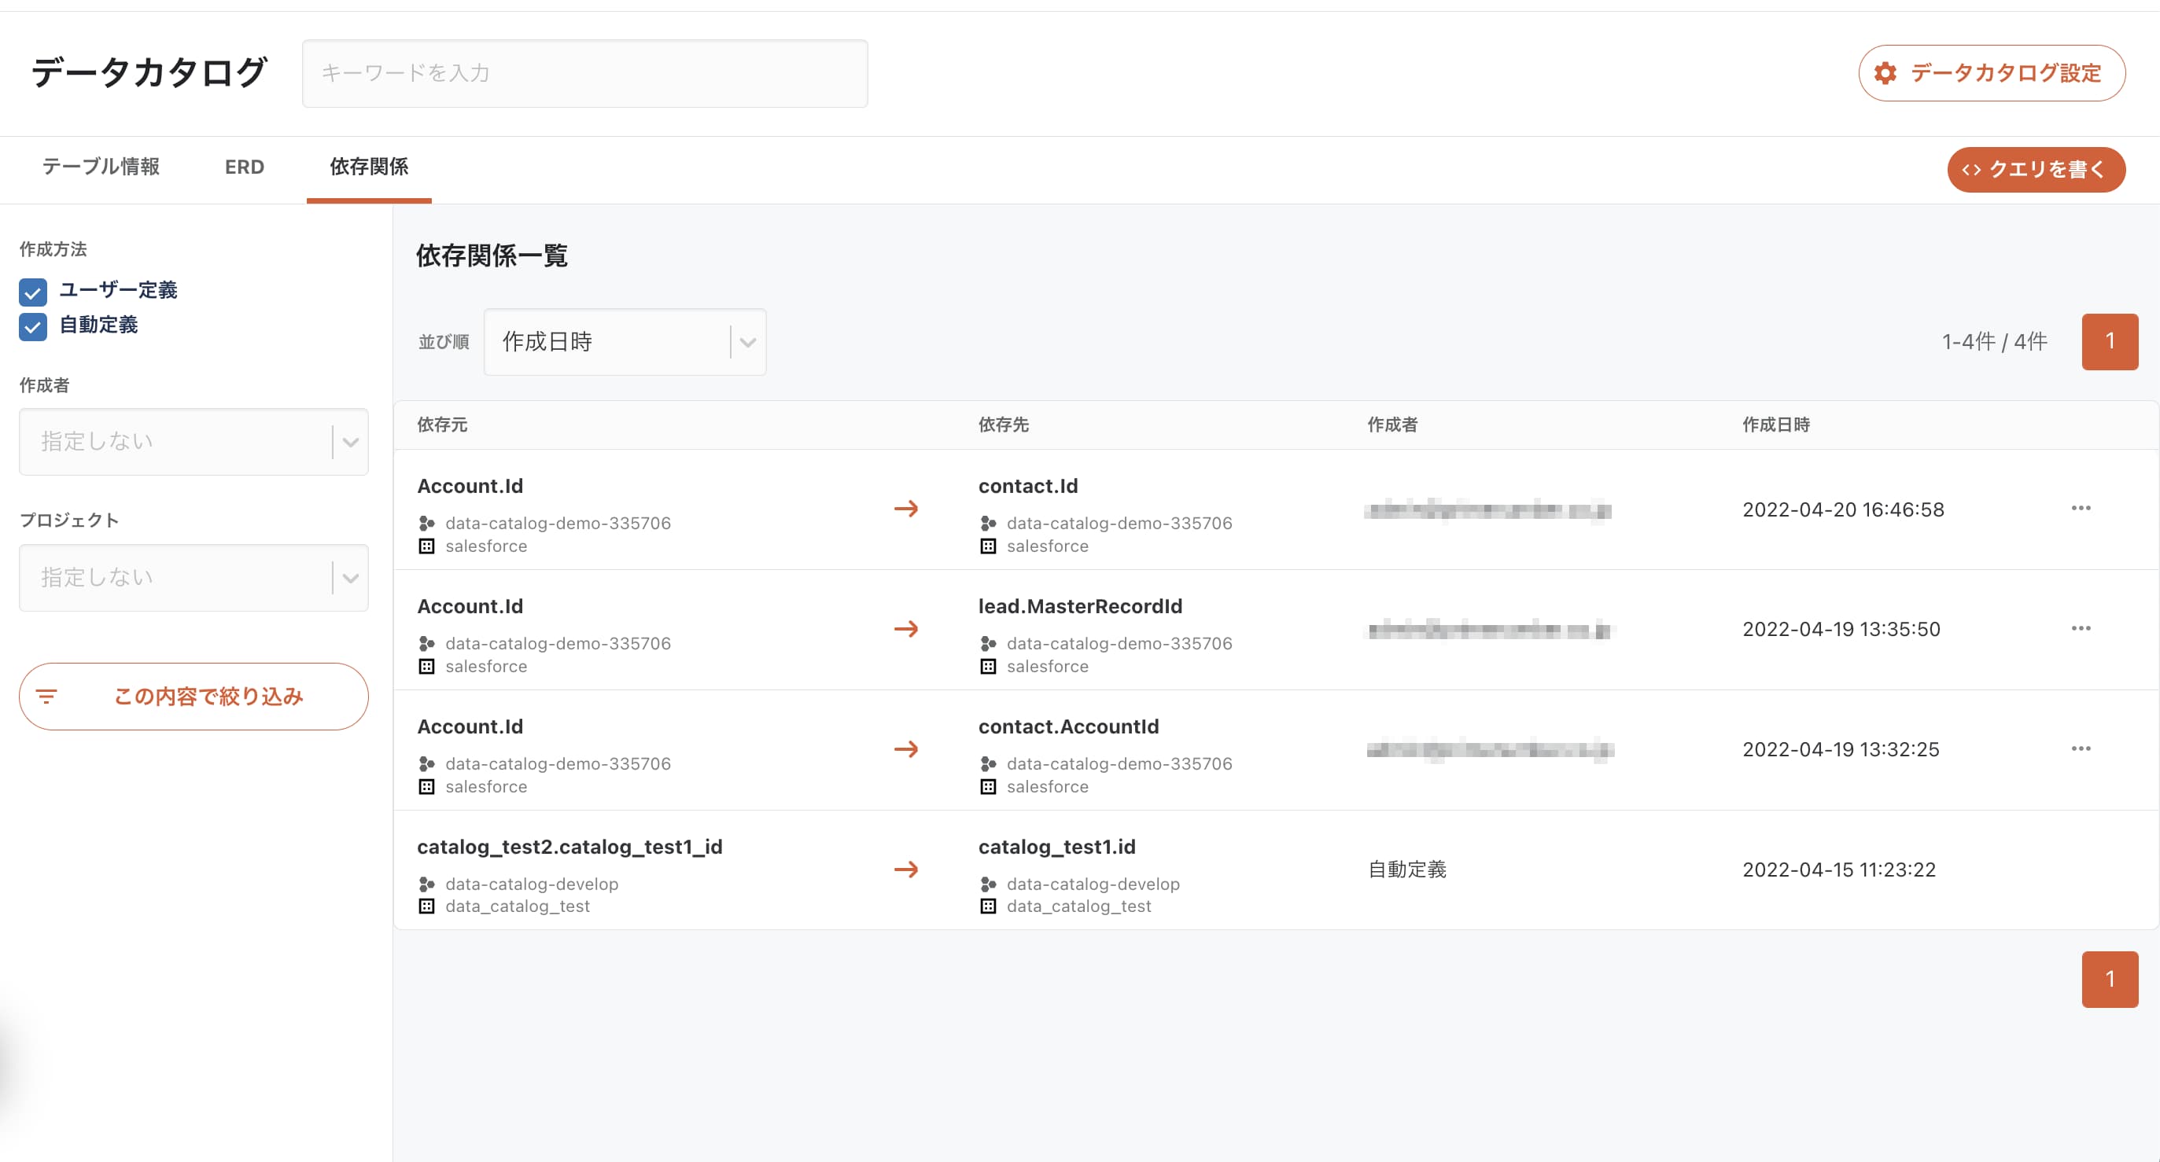
Task: Uncheck the ユーザー定義 checkbox
Action: (33, 292)
